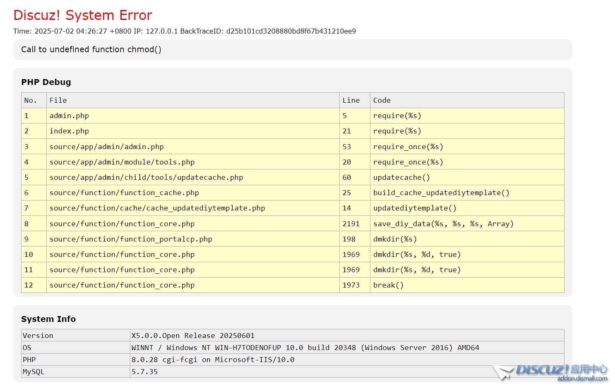Click the 'Discuz! System Error' heading
615x389 pixels.
click(x=83, y=15)
